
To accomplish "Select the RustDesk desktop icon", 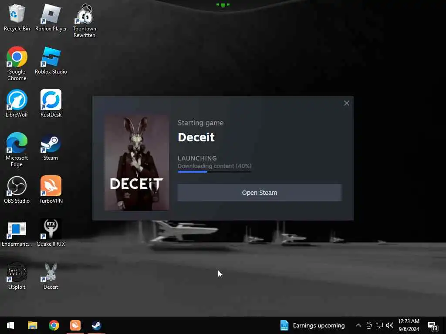I will [51, 104].
